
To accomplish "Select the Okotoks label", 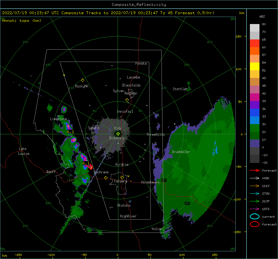I will click(124, 205).
